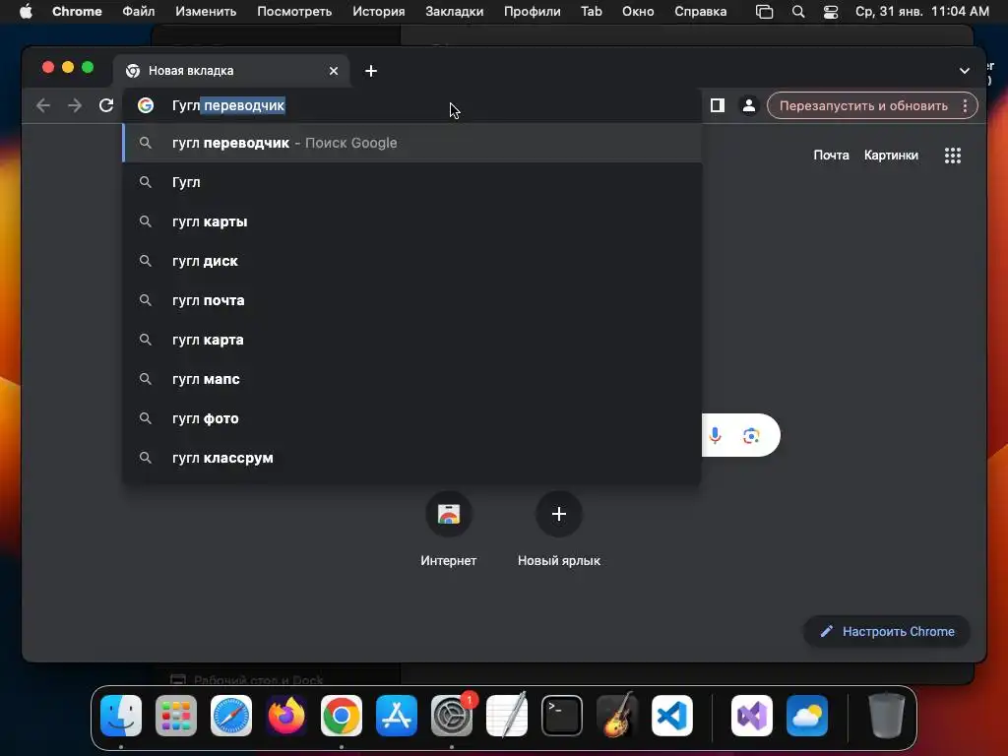The height and width of the screenshot is (756, 1008).
Task: Choose the suggestion Гугл
Action: [x=412, y=182]
